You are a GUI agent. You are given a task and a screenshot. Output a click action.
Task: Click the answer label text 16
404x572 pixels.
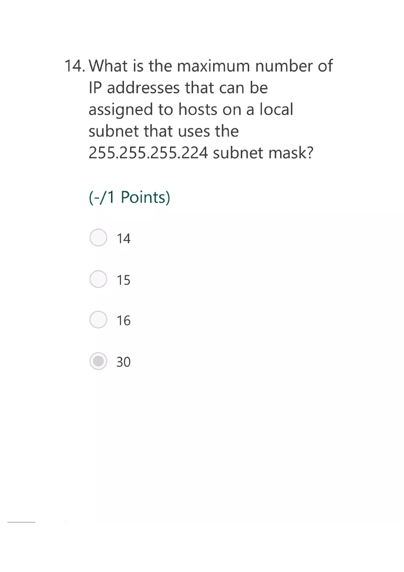click(x=123, y=321)
